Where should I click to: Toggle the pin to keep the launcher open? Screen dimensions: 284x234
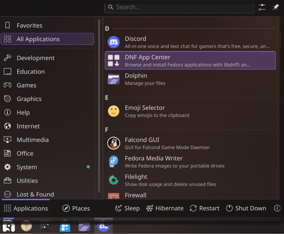(x=275, y=7)
